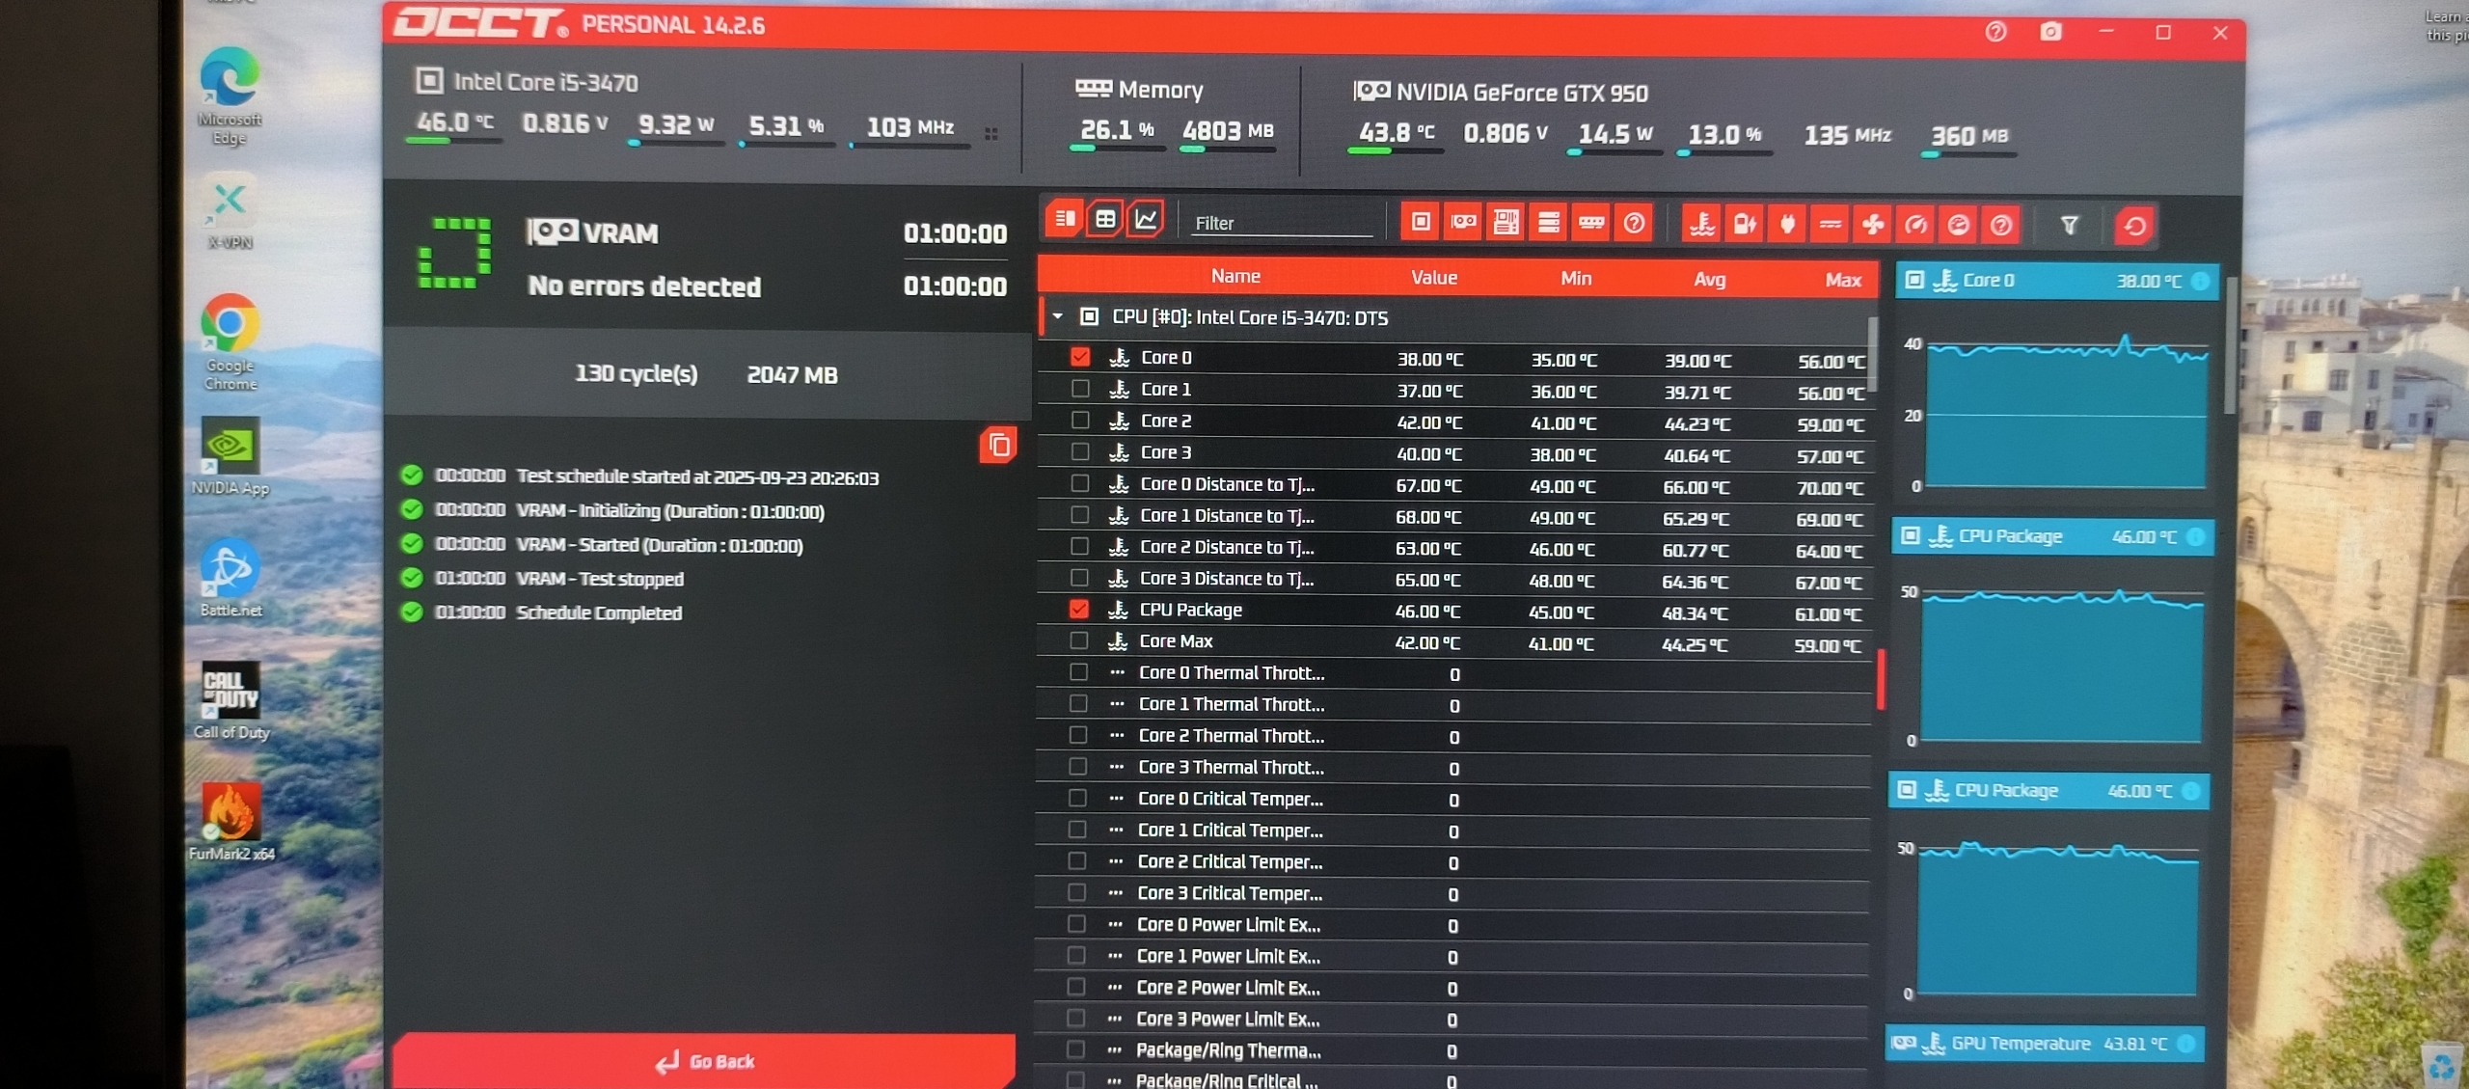The width and height of the screenshot is (2469, 1089).
Task: Open the NVIDIA App desktop icon
Action: pos(230,456)
